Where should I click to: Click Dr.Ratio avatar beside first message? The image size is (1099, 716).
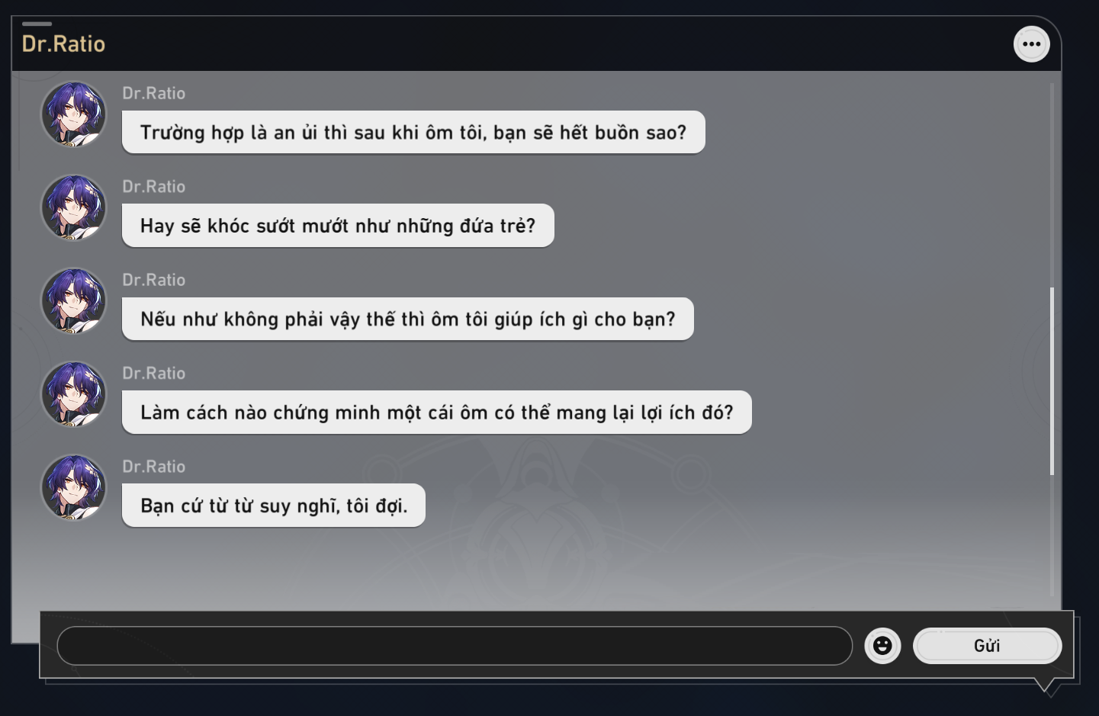tap(73, 114)
